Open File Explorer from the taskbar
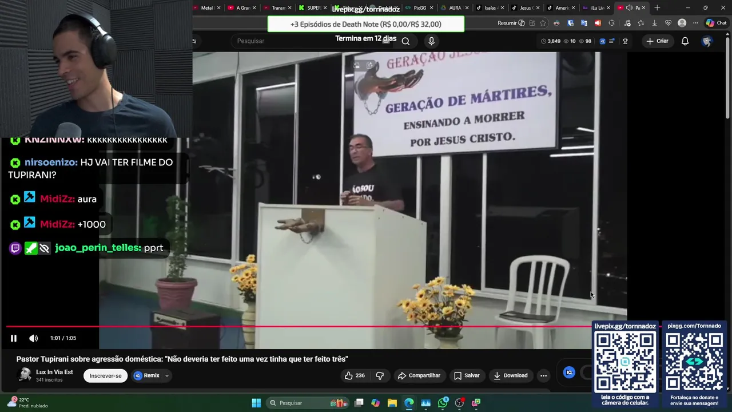 (x=392, y=403)
